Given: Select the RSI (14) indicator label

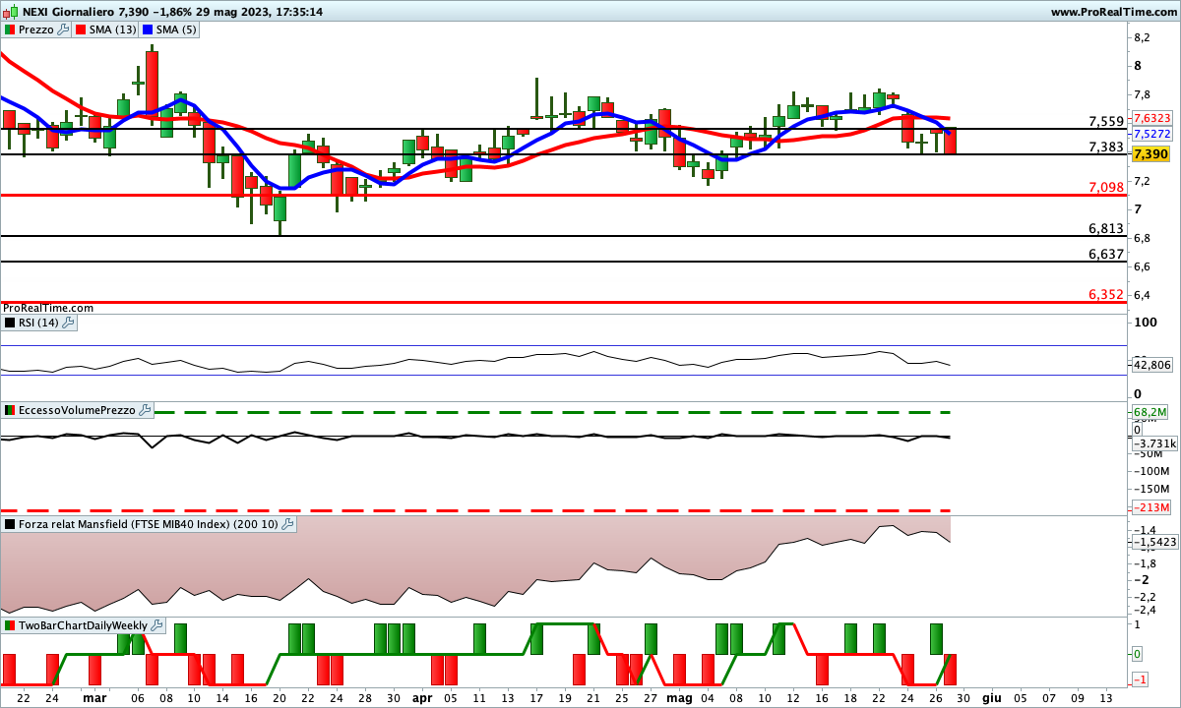Looking at the screenshot, I should [39, 322].
